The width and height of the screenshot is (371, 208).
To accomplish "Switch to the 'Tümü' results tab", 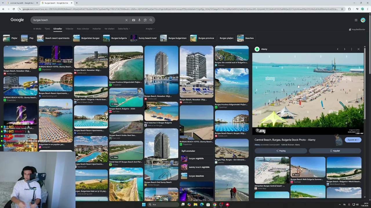I will click(x=47, y=29).
